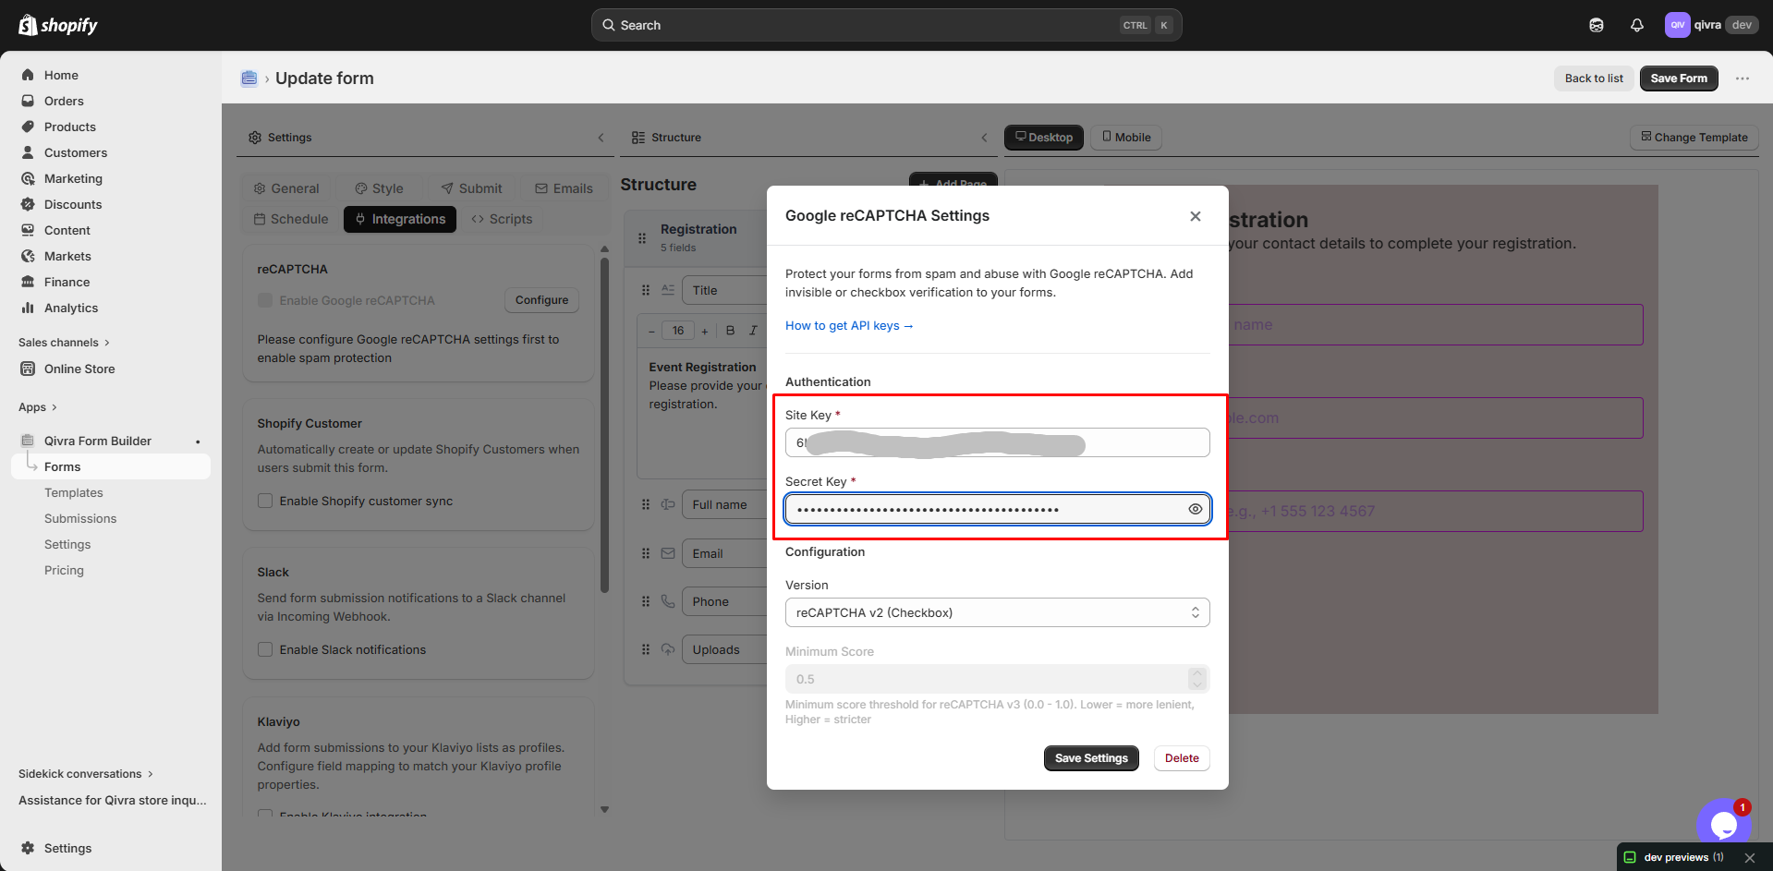Click the Uploads field drag handle
1773x871 pixels.
coord(646,649)
